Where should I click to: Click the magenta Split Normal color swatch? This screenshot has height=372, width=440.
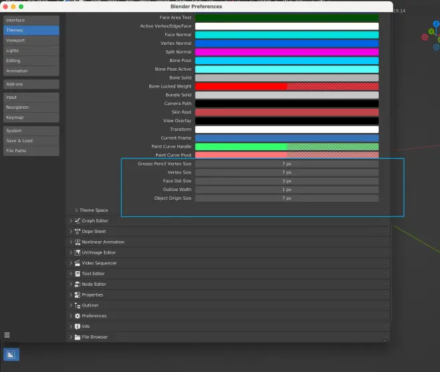tap(287, 52)
